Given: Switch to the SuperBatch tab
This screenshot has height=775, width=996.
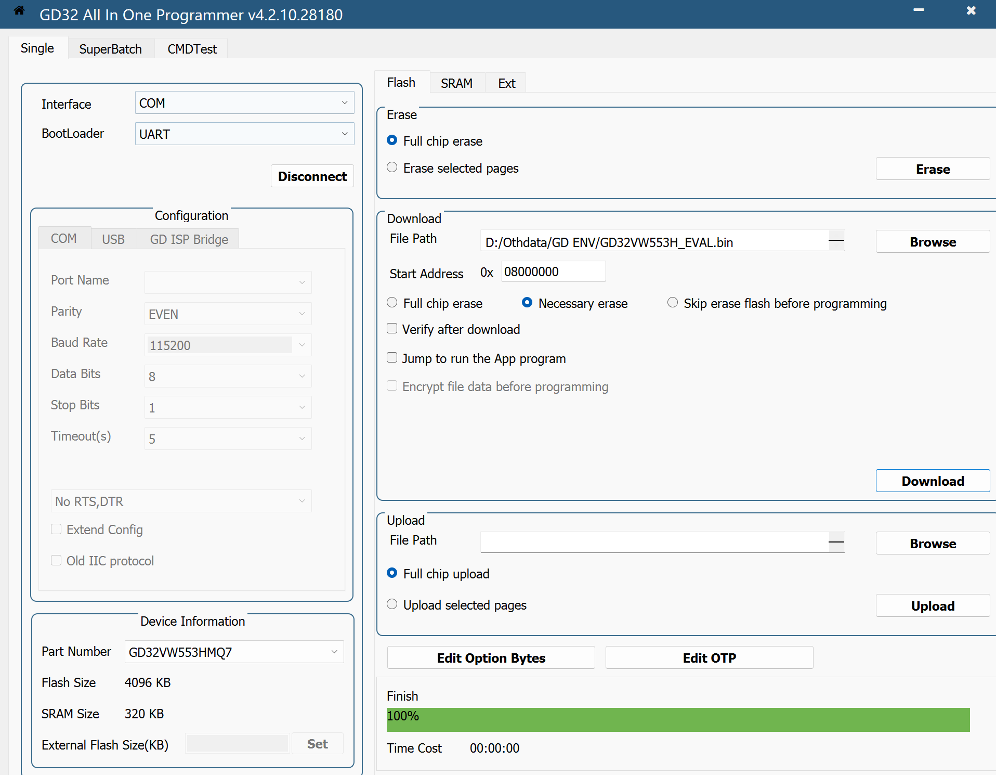Looking at the screenshot, I should [x=111, y=49].
